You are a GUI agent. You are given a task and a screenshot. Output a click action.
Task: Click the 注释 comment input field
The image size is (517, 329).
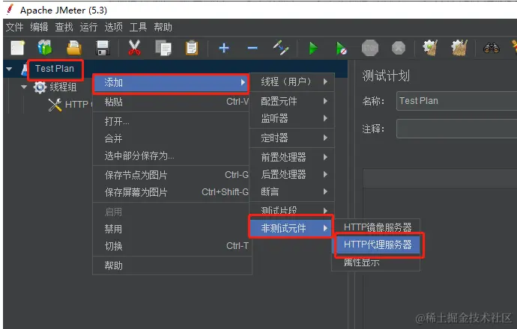tap(456, 129)
